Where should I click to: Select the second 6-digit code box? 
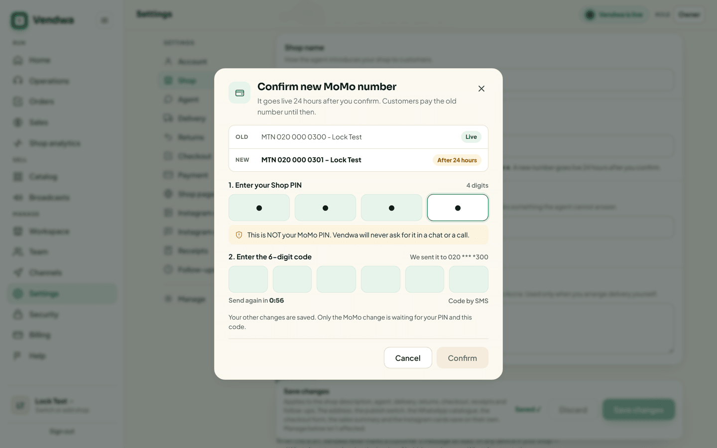292,279
